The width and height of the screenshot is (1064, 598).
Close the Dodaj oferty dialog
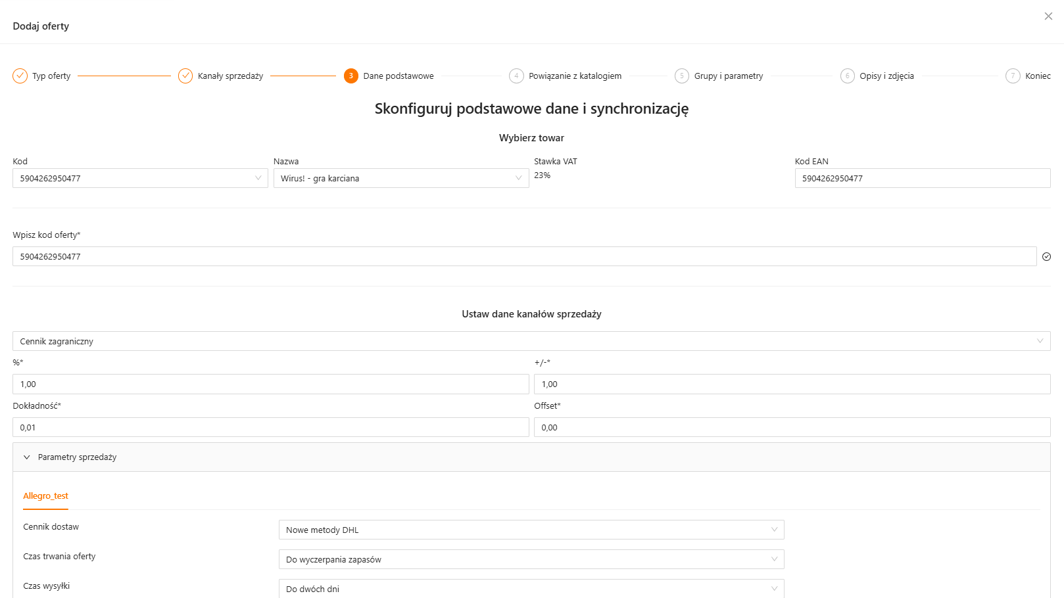[x=1048, y=16]
